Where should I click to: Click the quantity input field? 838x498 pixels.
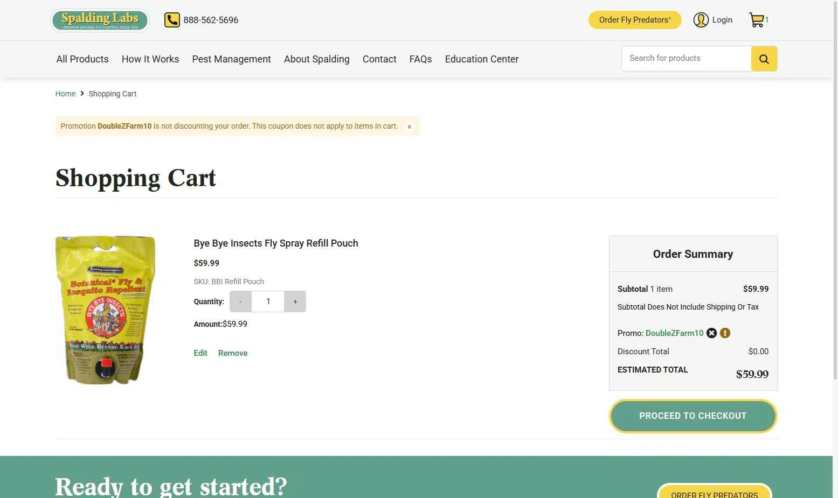[268, 301]
